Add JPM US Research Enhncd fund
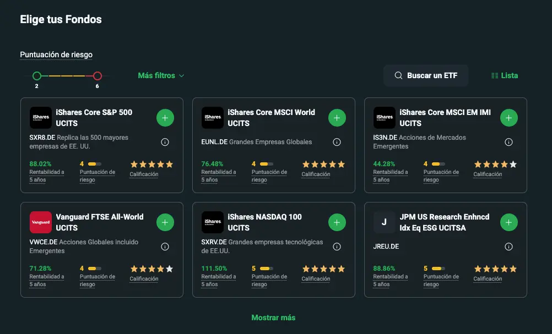 (x=508, y=222)
